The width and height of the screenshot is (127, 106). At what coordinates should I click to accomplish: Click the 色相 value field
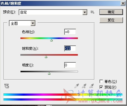pos(70,32)
